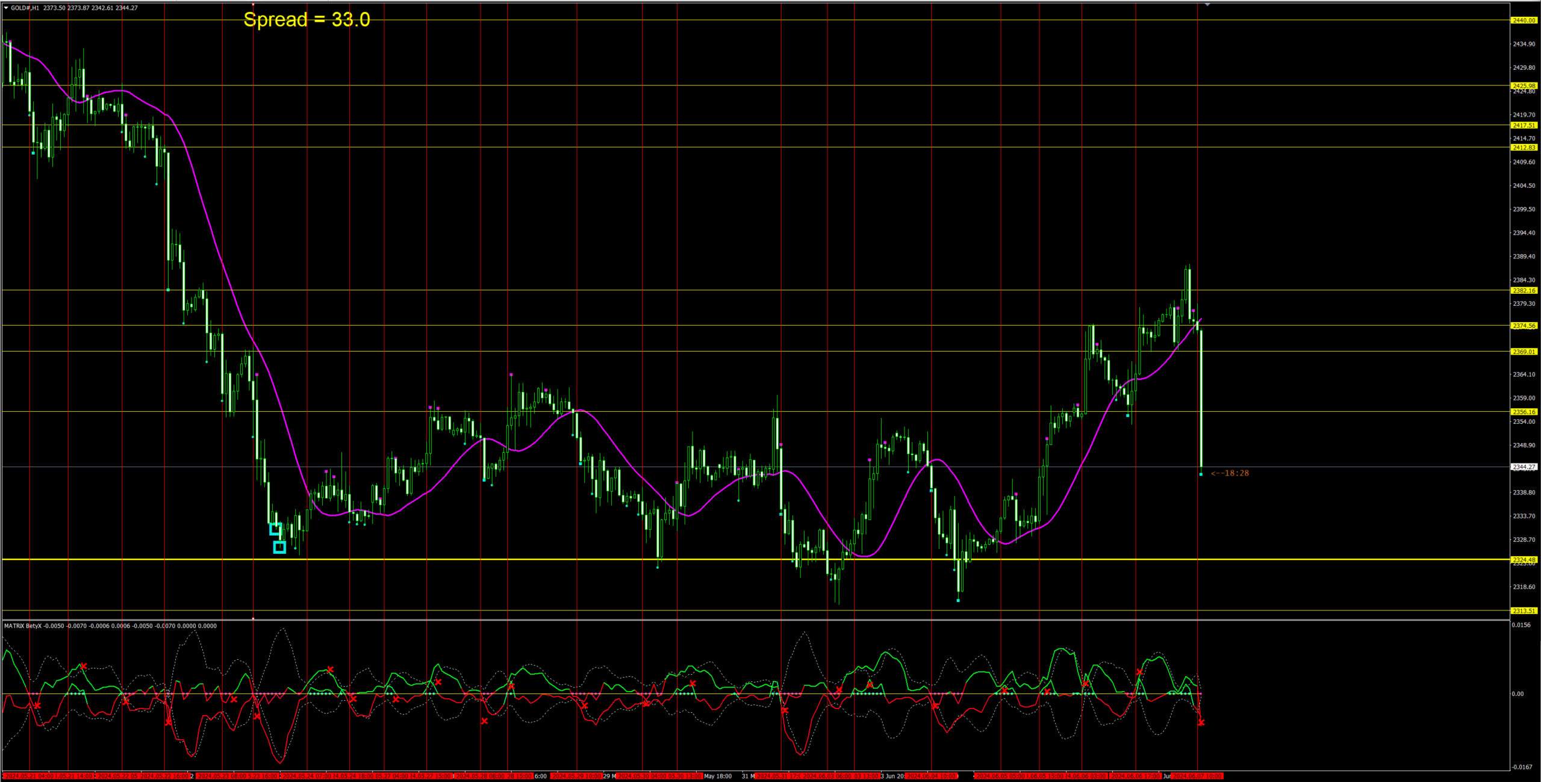Click the red X at the indicator's far right end
This screenshot has width=1541, height=782.
pos(1201,722)
